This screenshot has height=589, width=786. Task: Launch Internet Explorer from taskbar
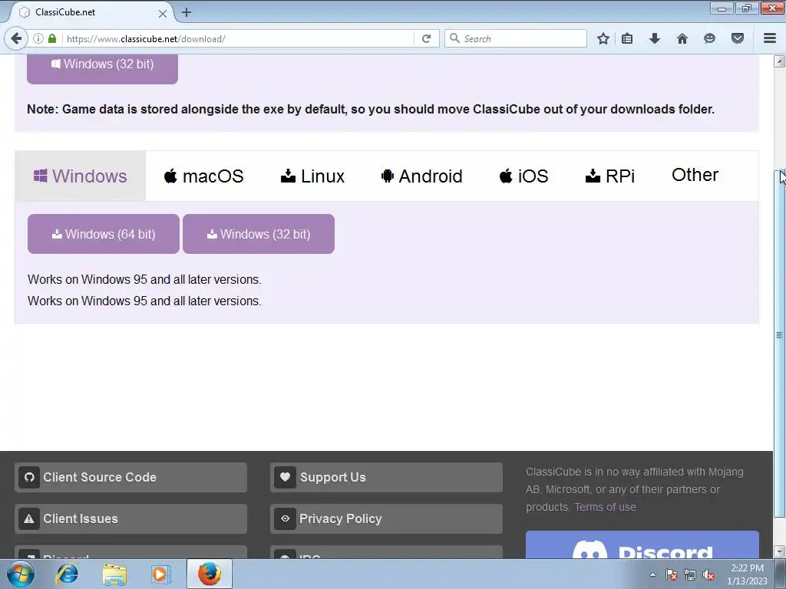(68, 574)
